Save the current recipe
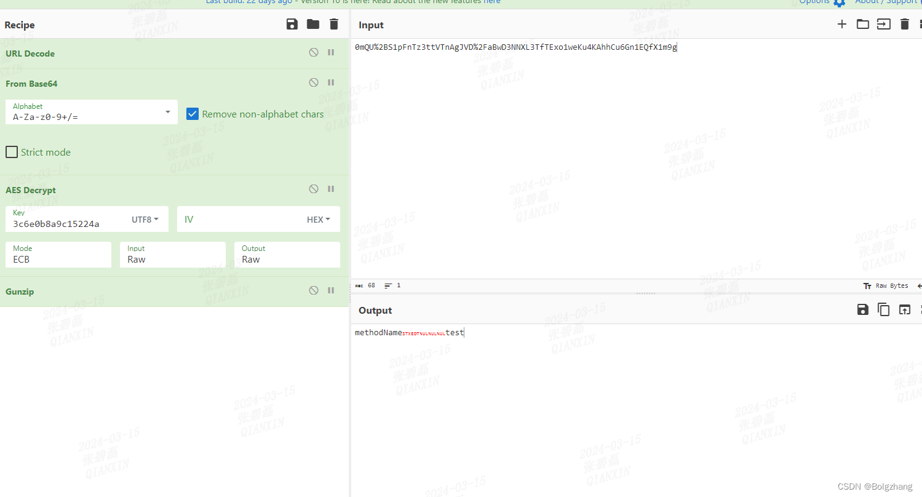 (292, 25)
